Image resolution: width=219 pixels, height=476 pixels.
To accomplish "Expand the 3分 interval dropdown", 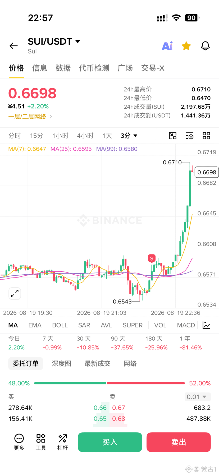I will (x=129, y=136).
